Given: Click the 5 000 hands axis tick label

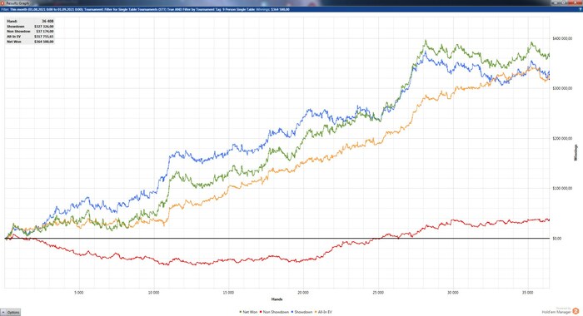Looking at the screenshot, I should [79, 293].
